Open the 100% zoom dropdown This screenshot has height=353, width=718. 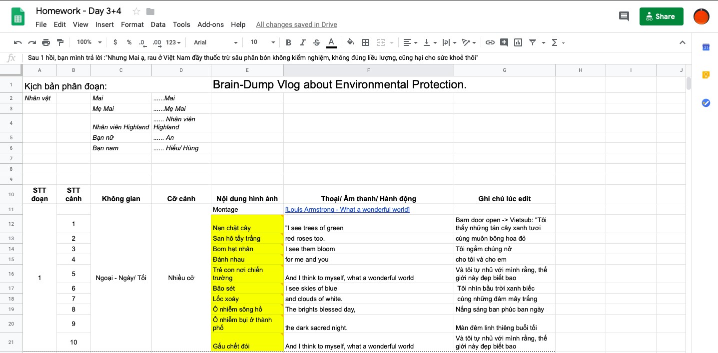coord(89,42)
